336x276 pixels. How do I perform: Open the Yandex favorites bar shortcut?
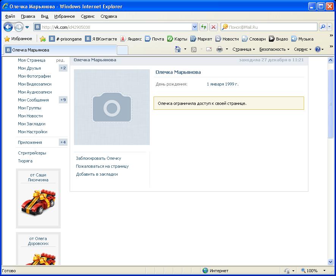[131, 39]
